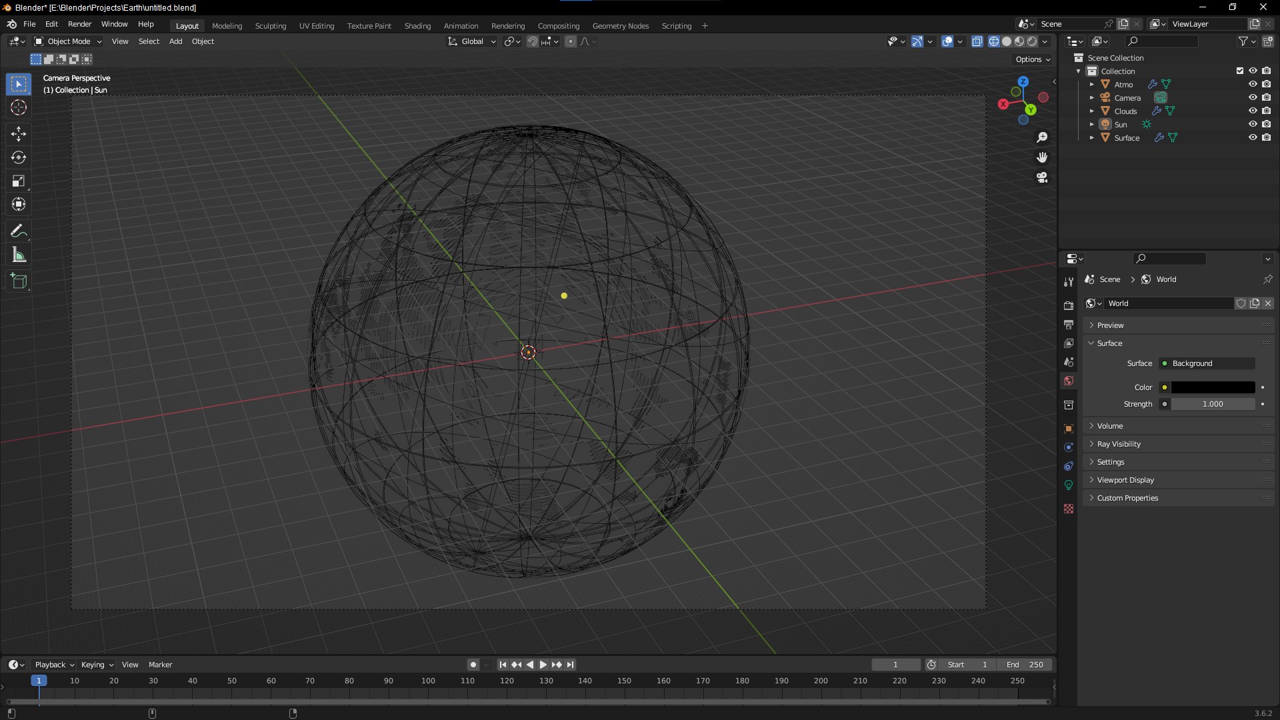Expand the Surface object tree item
1280x720 pixels.
point(1091,138)
